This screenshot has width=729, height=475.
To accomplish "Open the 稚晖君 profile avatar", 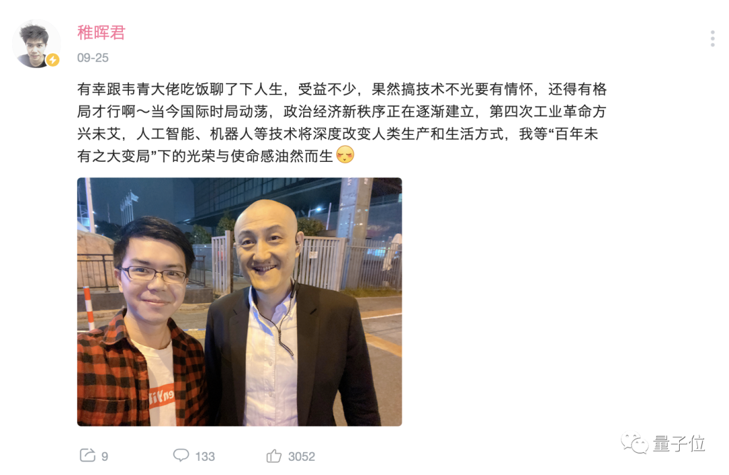I will pyautogui.click(x=36, y=44).
